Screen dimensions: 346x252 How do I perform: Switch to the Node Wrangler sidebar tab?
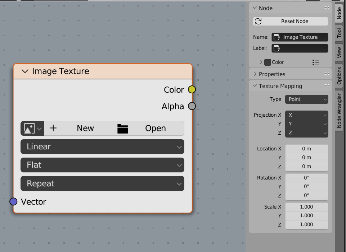tap(340, 111)
